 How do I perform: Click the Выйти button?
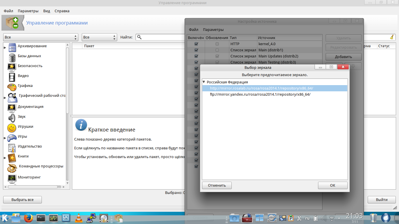pyautogui.click(x=382, y=200)
